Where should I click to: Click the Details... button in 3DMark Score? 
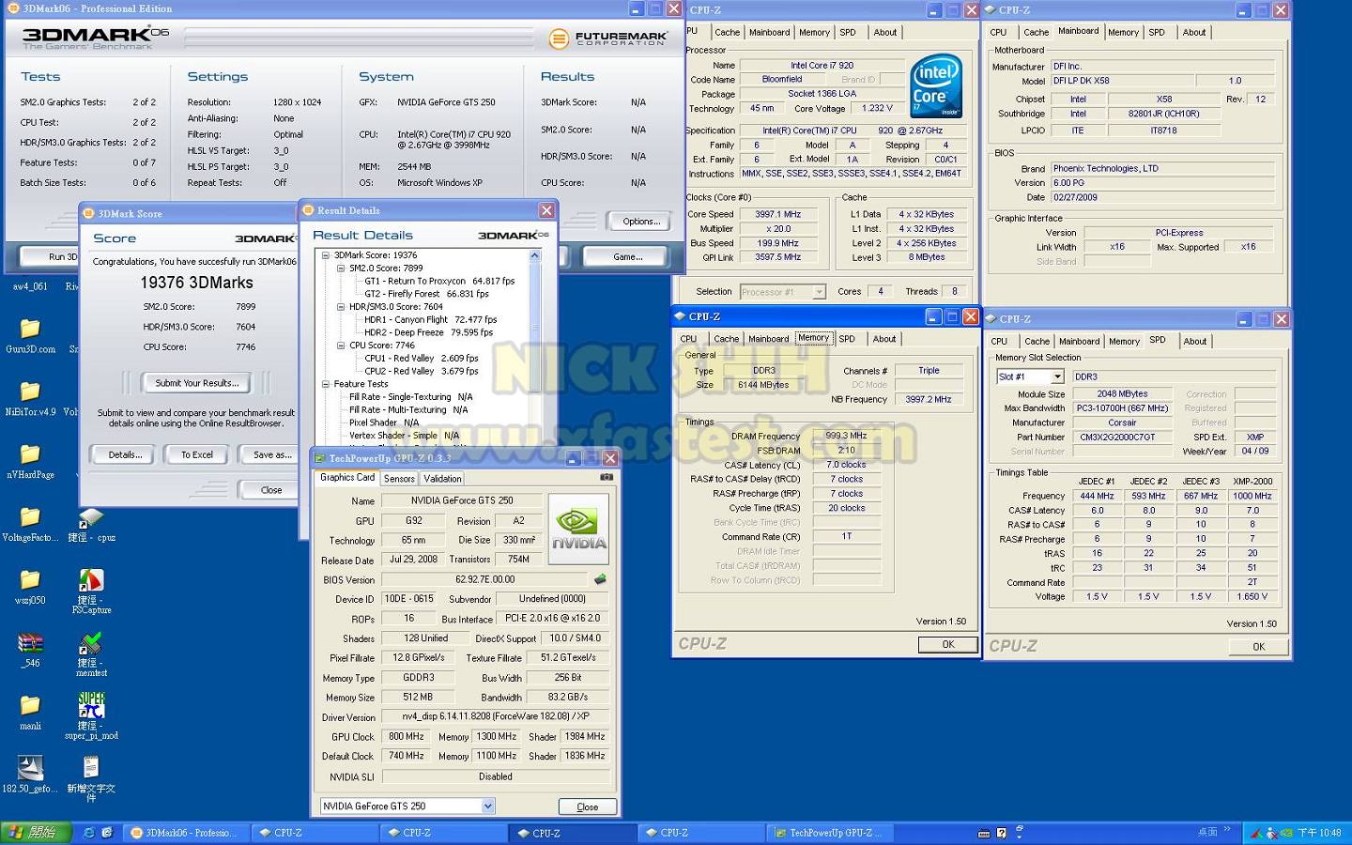[x=125, y=454]
